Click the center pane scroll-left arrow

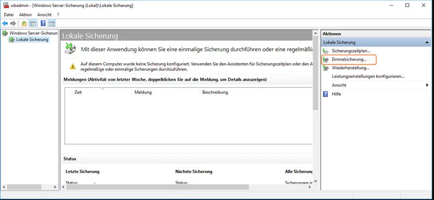(63, 187)
